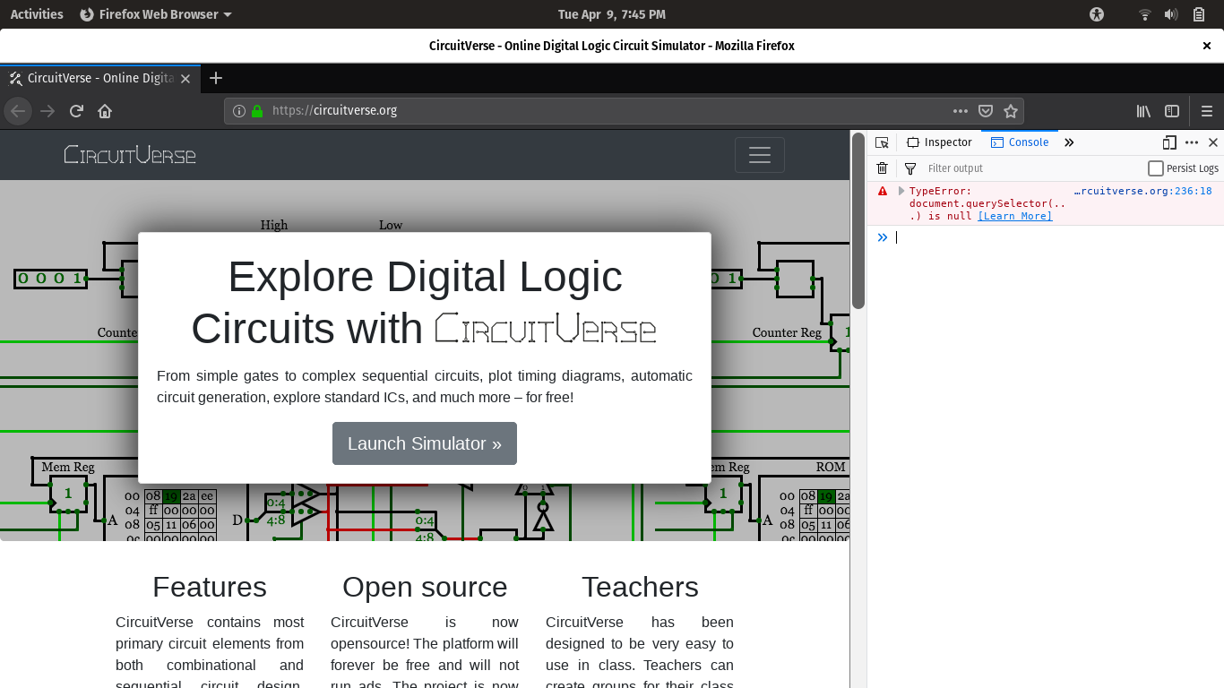Click Launch Simulator button
The width and height of the screenshot is (1224, 688).
[x=424, y=443]
